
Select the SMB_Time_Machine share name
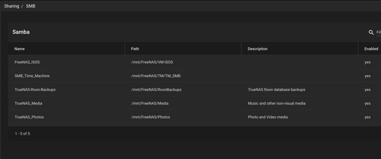[x=32, y=76]
